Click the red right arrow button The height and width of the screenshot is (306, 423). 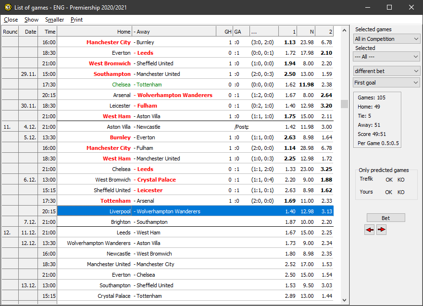381,230
